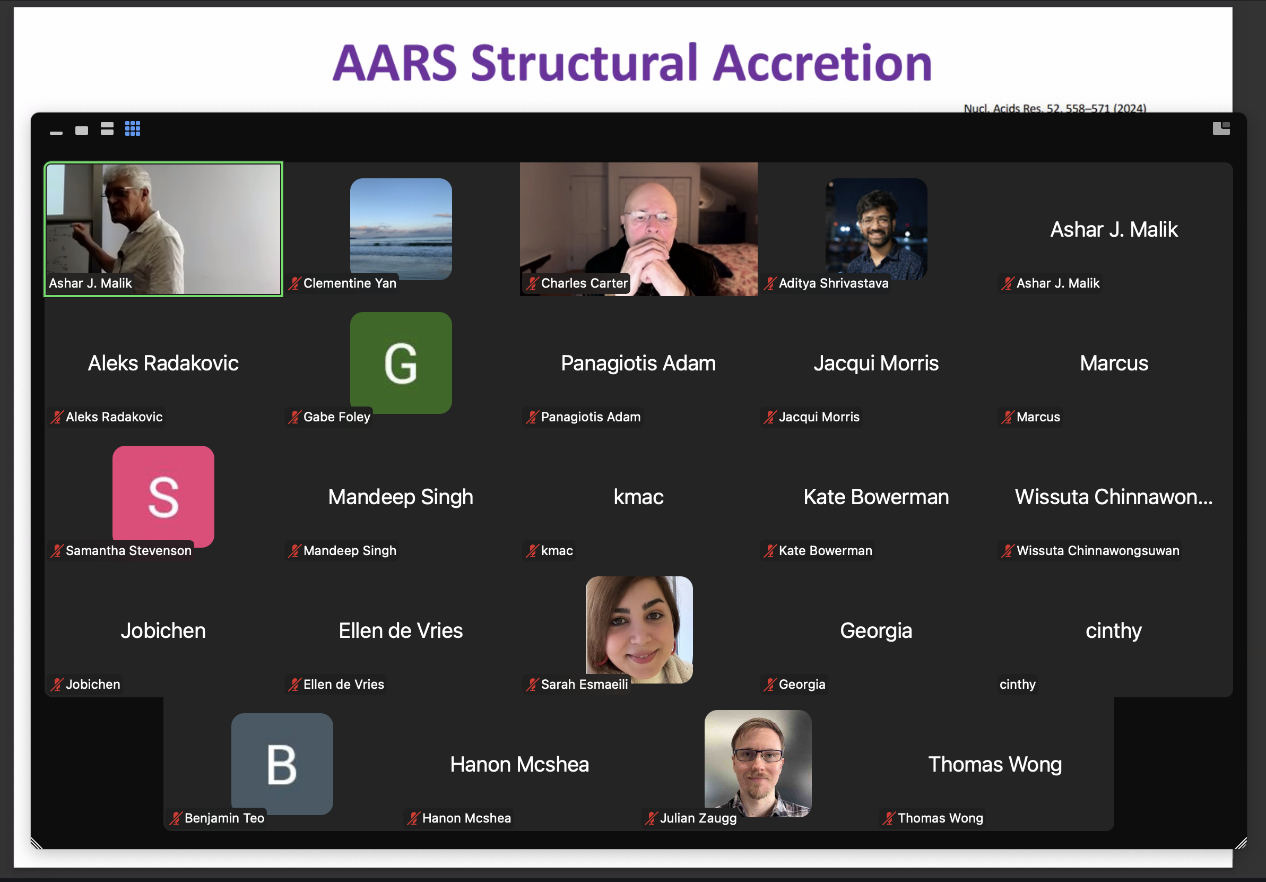Click Charles Carter's muted microphone icon
The width and height of the screenshot is (1266, 882).
(532, 283)
